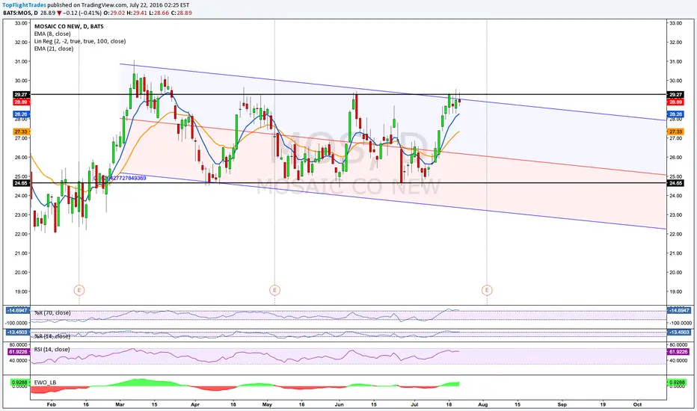697x411 pixels.
Task: Click the '%R (14, close)' pane label
Action: 52,336
